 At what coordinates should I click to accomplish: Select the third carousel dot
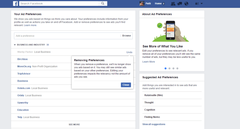pyautogui.click(x=173, y=69)
